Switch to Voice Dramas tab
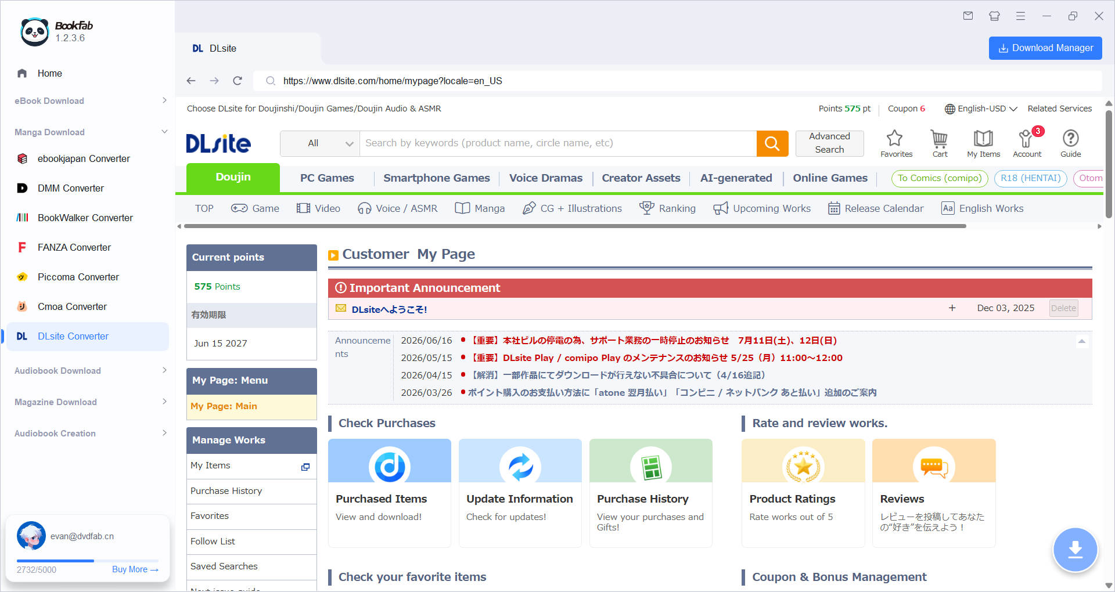The height and width of the screenshot is (592, 1115). click(546, 178)
